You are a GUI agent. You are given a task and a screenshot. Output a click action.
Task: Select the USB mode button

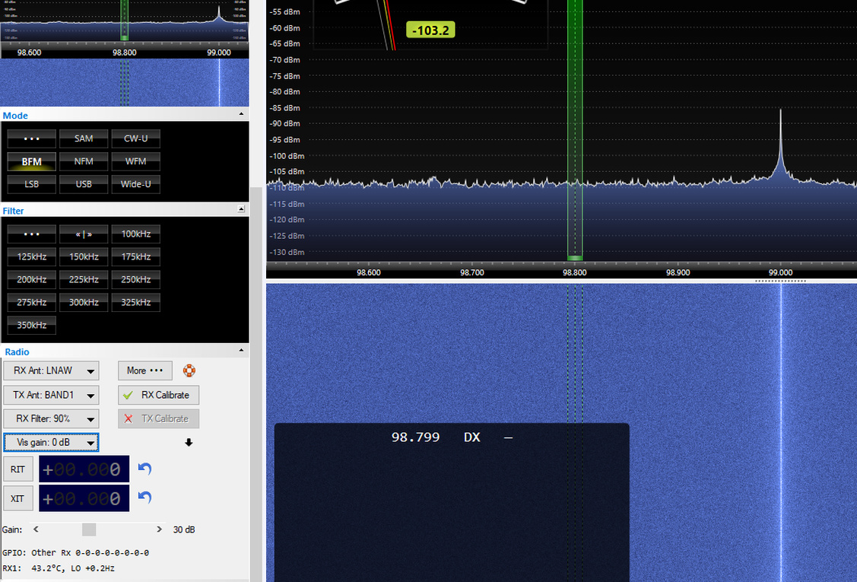click(x=84, y=184)
